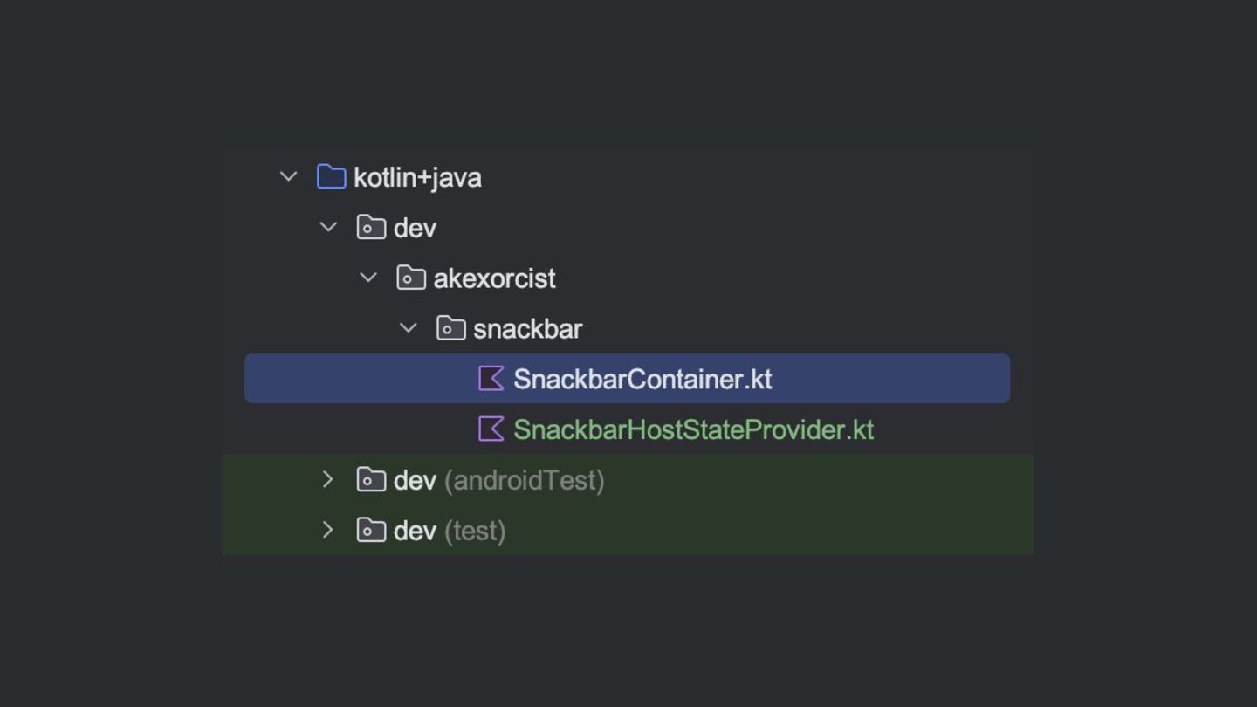Select the akexorcist package label

(494, 278)
